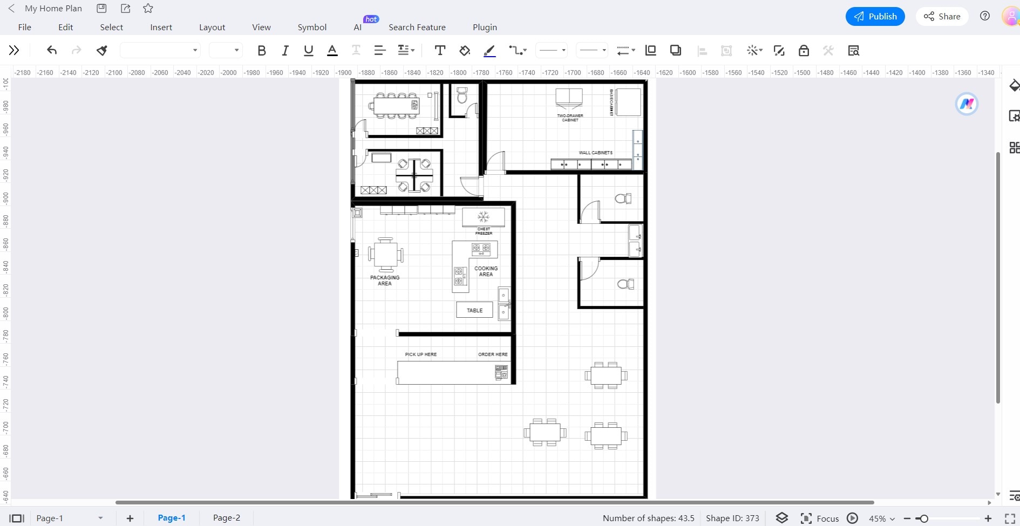Open the Edit menu
The width and height of the screenshot is (1020, 526).
point(66,27)
